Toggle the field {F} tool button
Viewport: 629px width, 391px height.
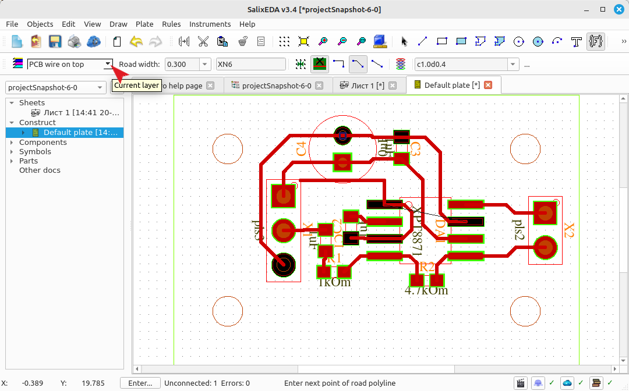point(596,41)
